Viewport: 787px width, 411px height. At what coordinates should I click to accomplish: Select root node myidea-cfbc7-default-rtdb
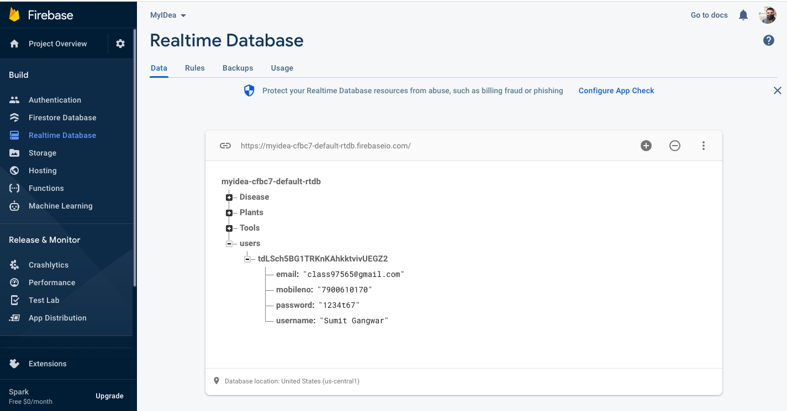pyautogui.click(x=271, y=182)
